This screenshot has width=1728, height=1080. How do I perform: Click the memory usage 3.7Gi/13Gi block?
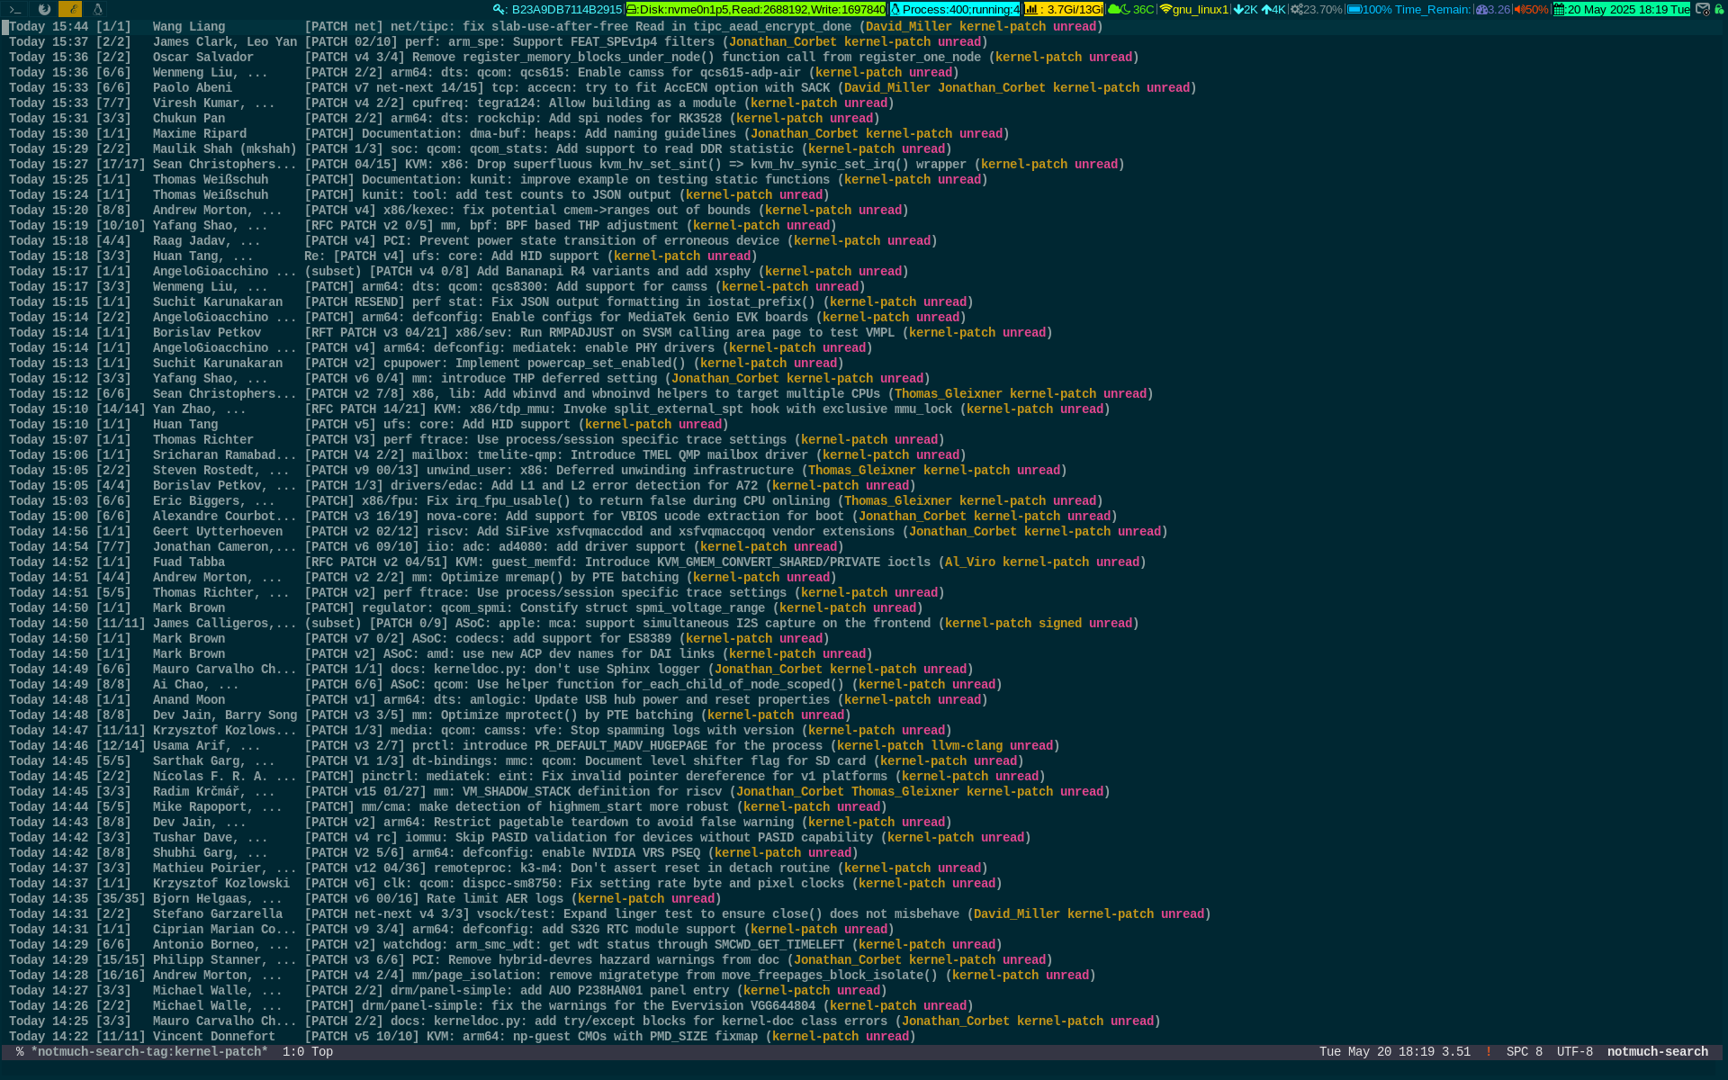[x=1063, y=9]
